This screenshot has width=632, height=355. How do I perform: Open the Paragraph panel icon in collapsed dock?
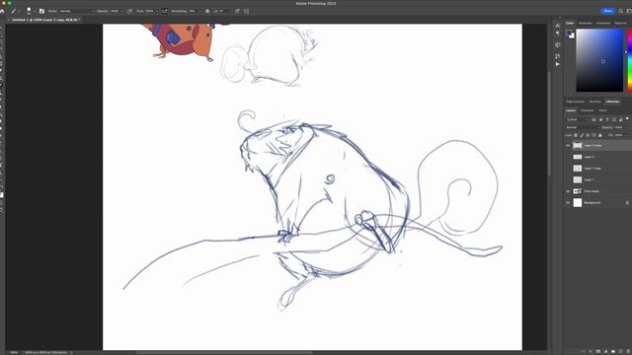tap(557, 34)
